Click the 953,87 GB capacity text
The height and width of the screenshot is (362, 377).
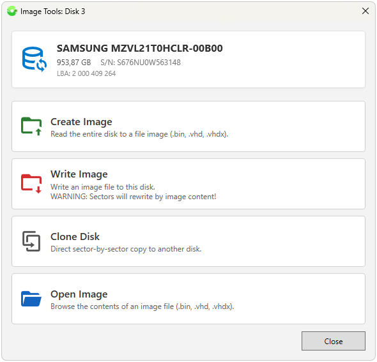point(74,63)
